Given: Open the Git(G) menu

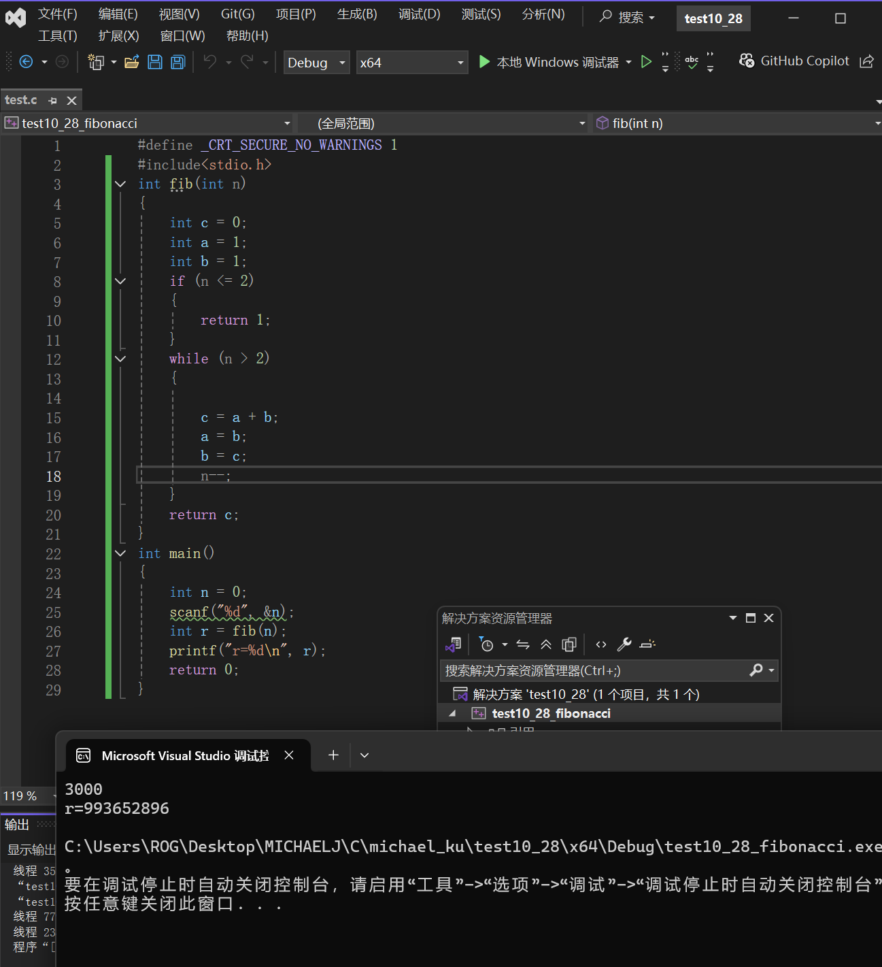Looking at the screenshot, I should tap(238, 14).
